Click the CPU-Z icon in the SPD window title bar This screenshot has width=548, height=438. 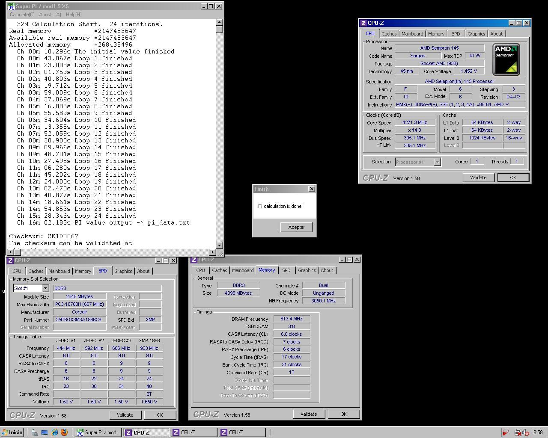click(x=10, y=260)
